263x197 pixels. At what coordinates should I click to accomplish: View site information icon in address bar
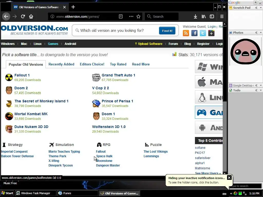click(x=52, y=16)
